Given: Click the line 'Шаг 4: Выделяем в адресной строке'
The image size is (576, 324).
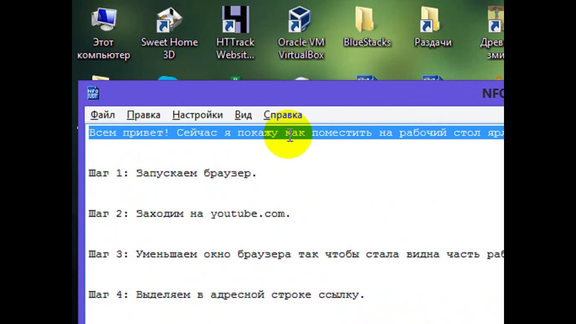Looking at the screenshot, I should pos(226,295).
